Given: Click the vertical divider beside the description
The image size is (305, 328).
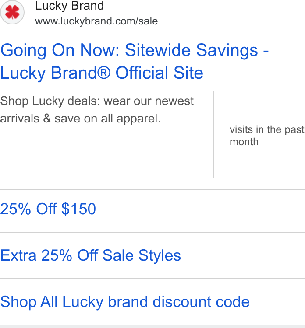Looking at the screenshot, I should (x=213, y=135).
